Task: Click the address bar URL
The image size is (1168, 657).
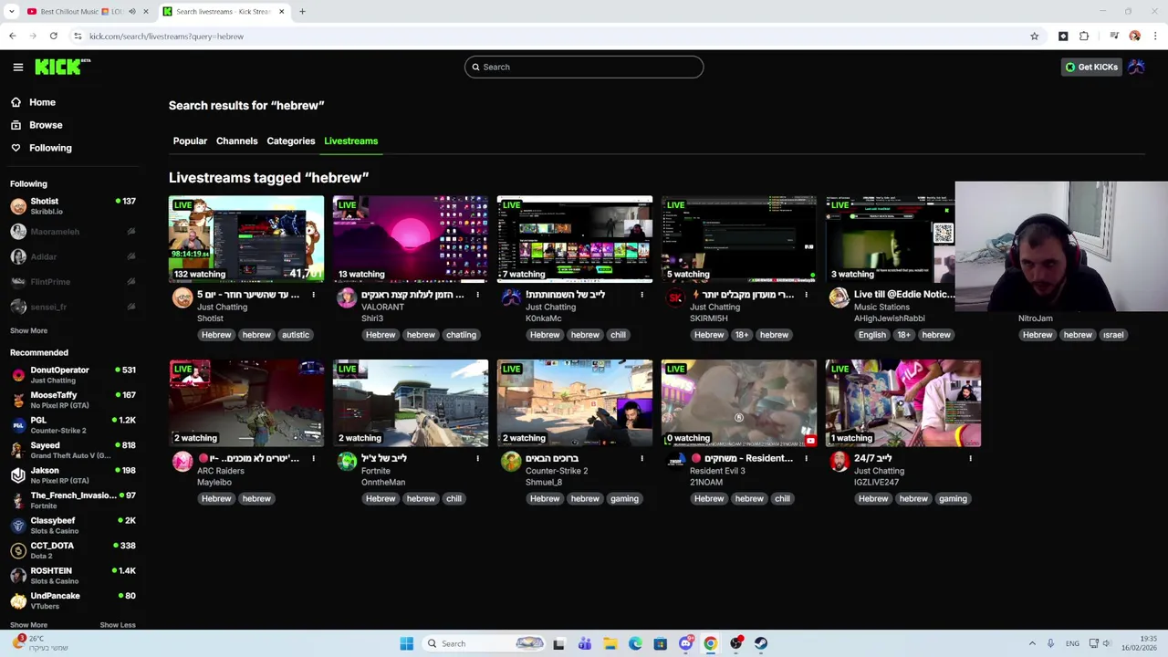Action: 166,36
